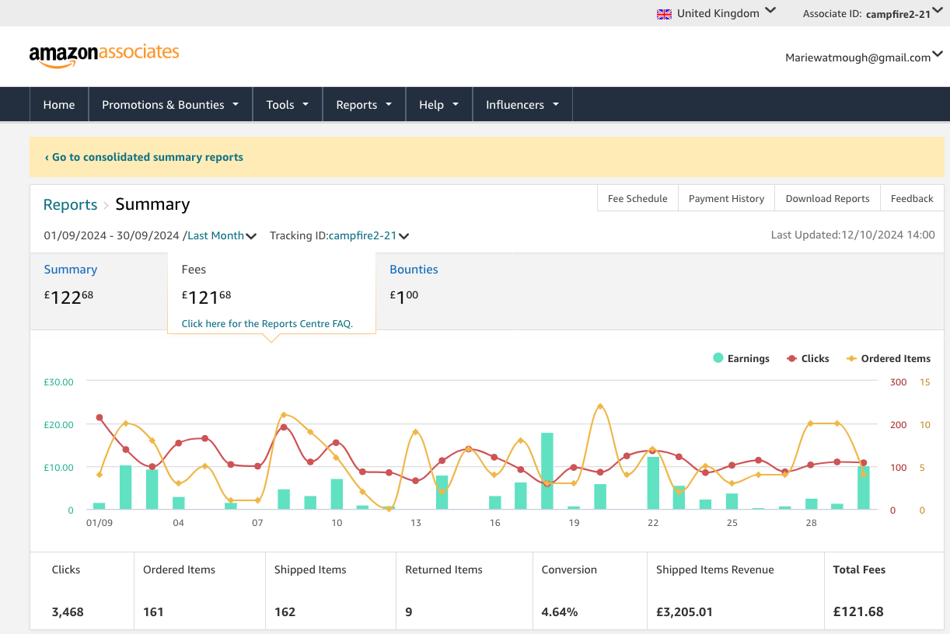This screenshot has width=950, height=634.
Task: Open the Reports menu in navbar
Action: tap(365, 104)
